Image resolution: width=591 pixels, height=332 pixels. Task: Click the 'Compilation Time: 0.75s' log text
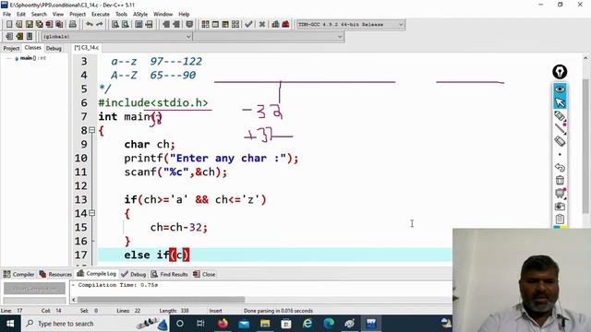117,285
